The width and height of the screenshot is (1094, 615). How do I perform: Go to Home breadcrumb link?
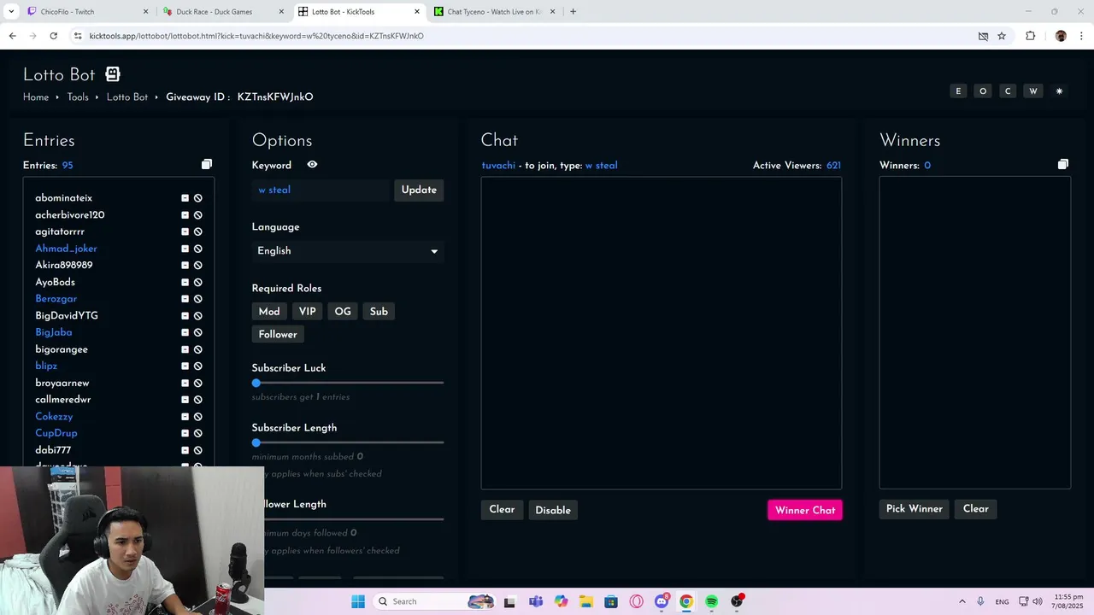[36, 97]
